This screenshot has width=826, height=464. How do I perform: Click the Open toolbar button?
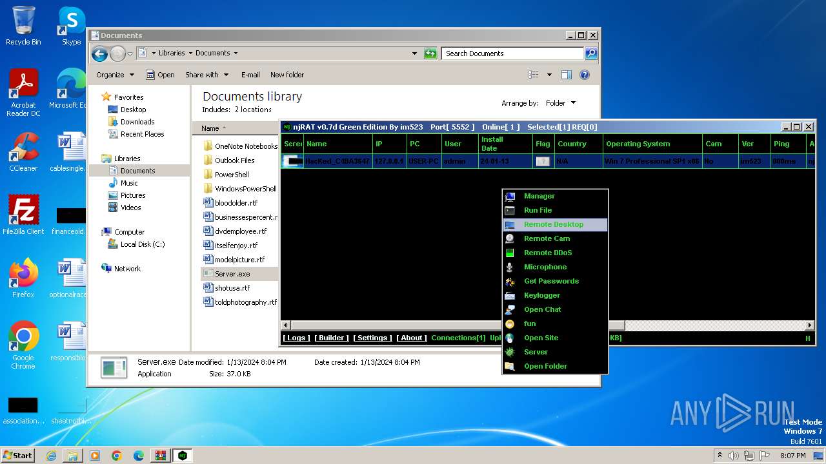click(160, 75)
